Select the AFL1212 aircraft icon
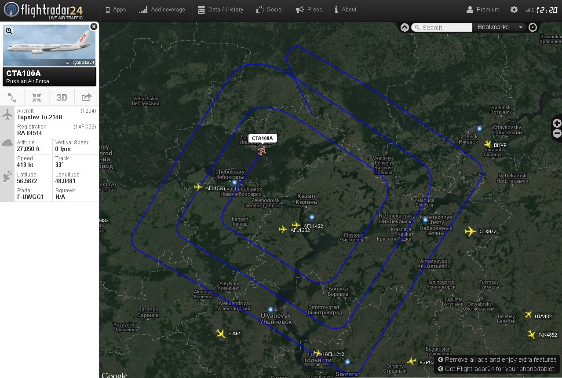Viewport: 562px width, 378px height. coord(317,353)
